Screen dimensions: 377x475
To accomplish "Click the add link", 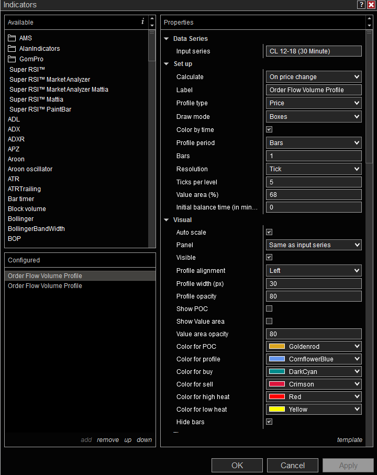I will pyautogui.click(x=86, y=440).
